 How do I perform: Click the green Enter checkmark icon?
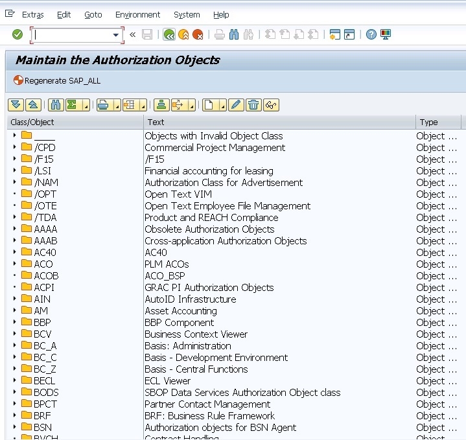pos(17,34)
